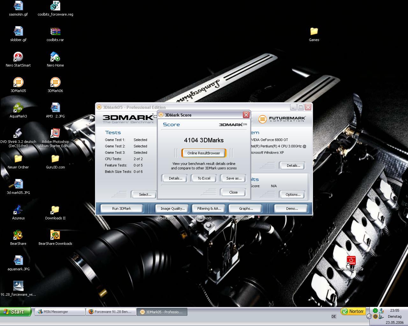Launch DVD Shrink 3.2 deutsch shortcut

(x=18, y=138)
